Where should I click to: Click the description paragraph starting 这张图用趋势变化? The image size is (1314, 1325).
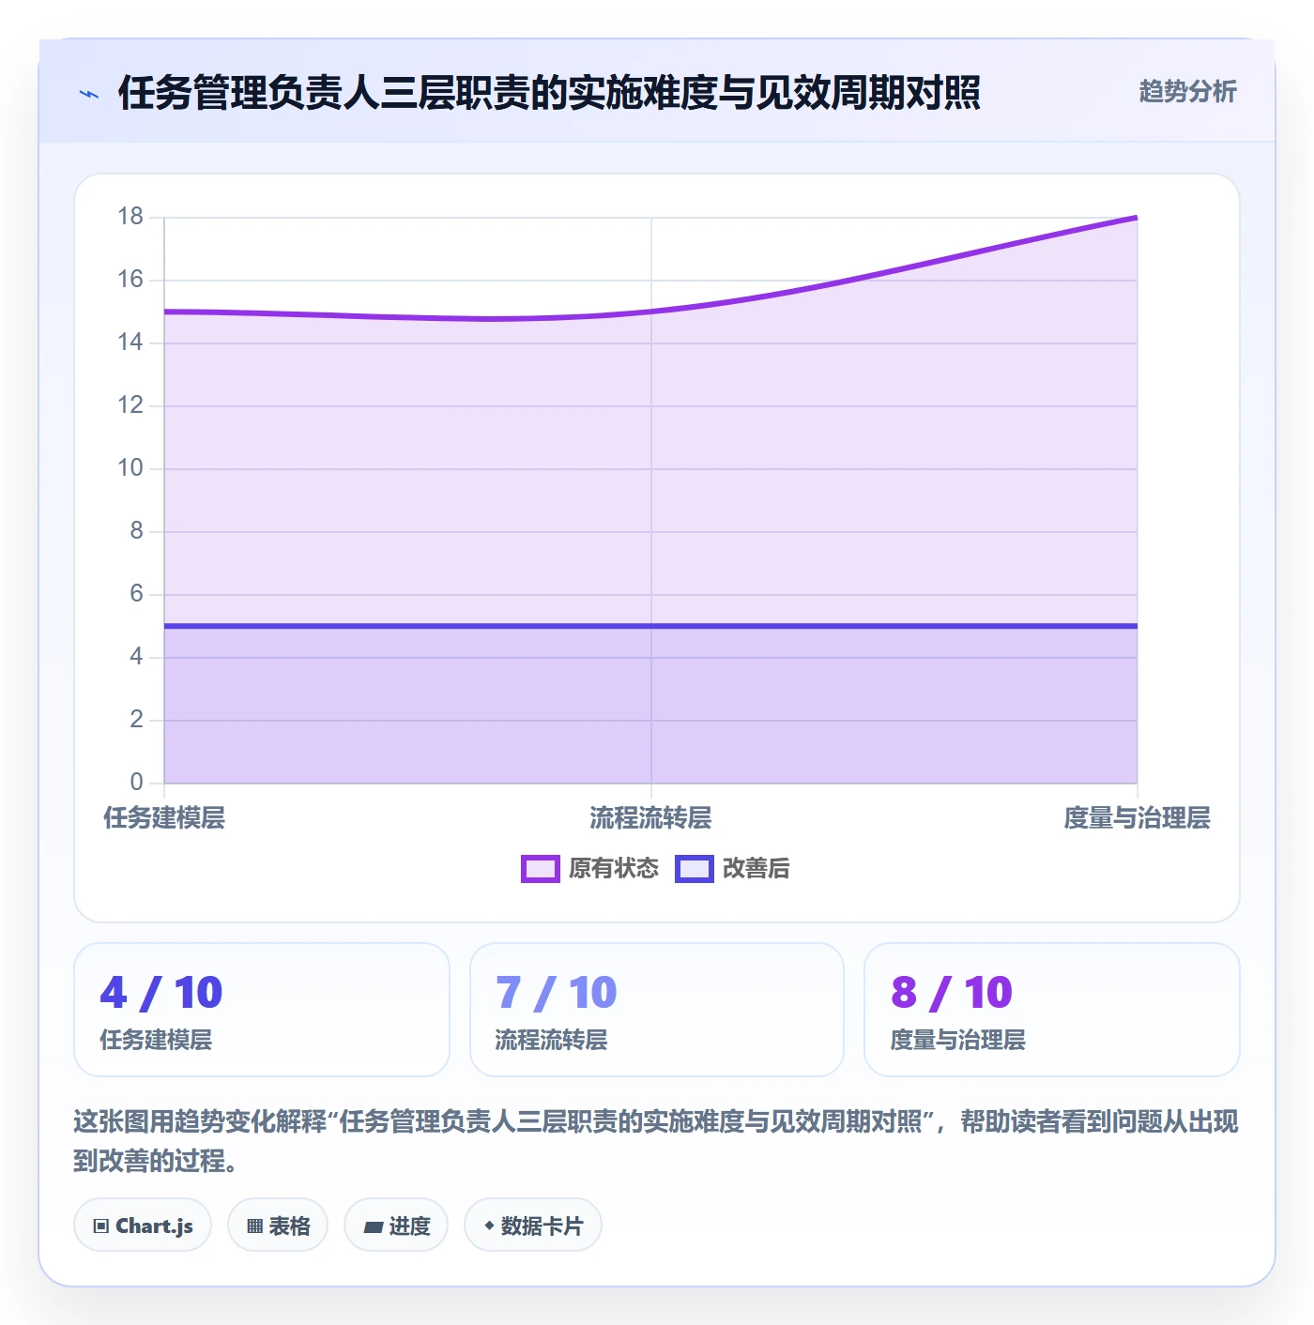point(656,1141)
